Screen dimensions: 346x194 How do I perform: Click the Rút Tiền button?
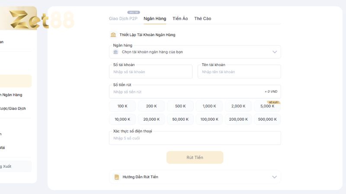(x=195, y=157)
